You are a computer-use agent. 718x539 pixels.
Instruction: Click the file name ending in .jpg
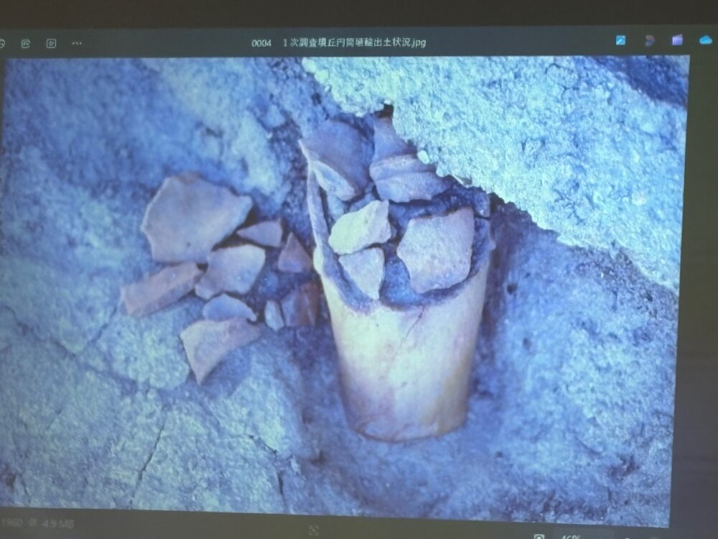(354, 42)
